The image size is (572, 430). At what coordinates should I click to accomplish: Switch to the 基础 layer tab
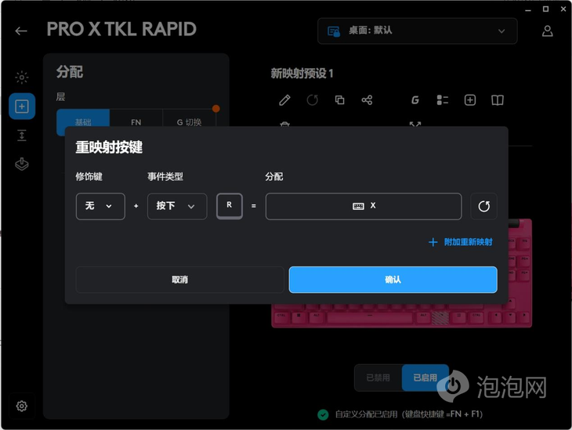(x=83, y=122)
